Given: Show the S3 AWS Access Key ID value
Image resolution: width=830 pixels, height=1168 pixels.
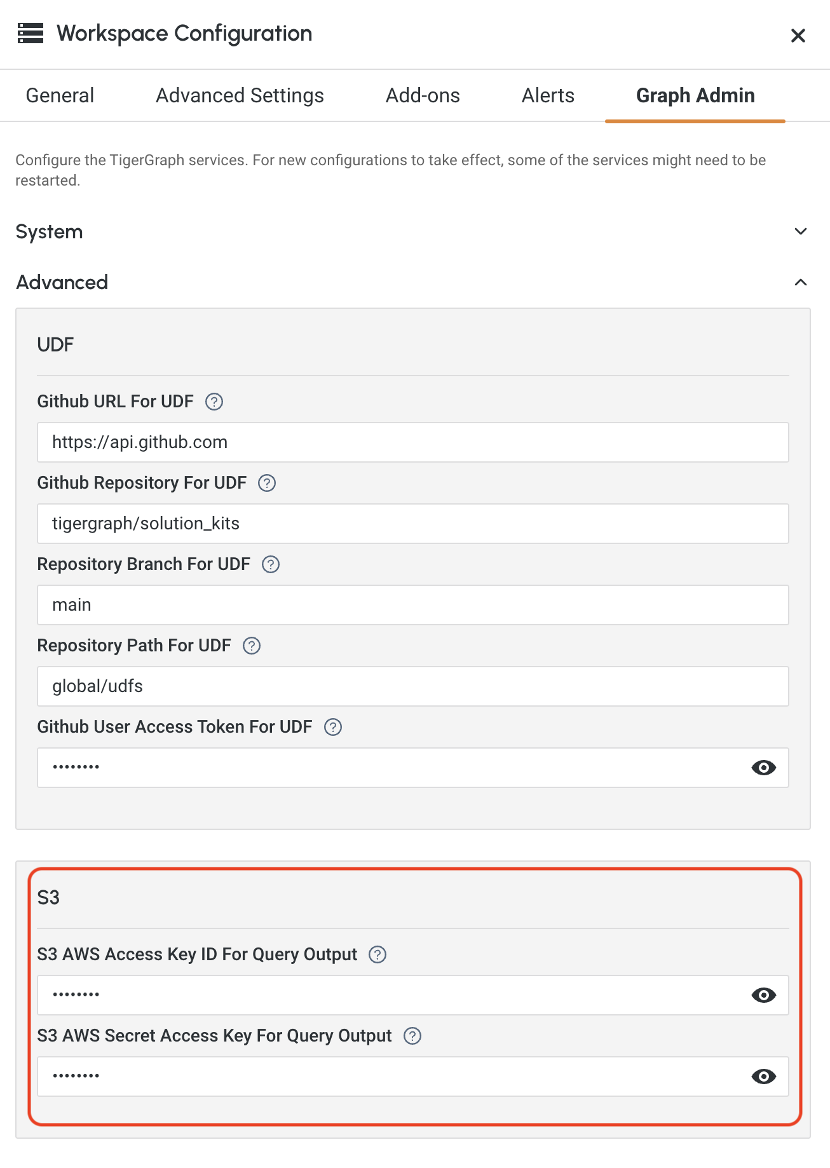Looking at the screenshot, I should click(x=763, y=995).
